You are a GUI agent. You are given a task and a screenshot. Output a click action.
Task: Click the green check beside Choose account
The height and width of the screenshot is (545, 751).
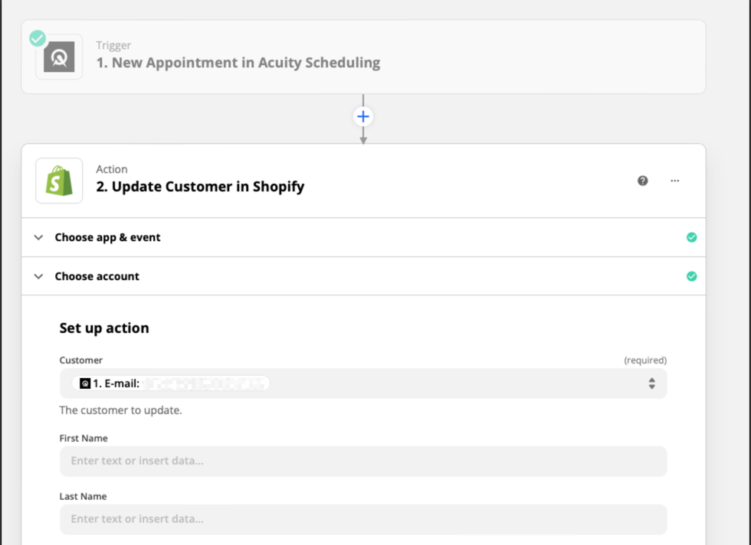point(691,276)
